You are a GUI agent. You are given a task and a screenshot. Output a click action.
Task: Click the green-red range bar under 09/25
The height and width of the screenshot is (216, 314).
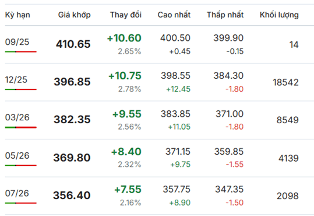tap(21, 52)
